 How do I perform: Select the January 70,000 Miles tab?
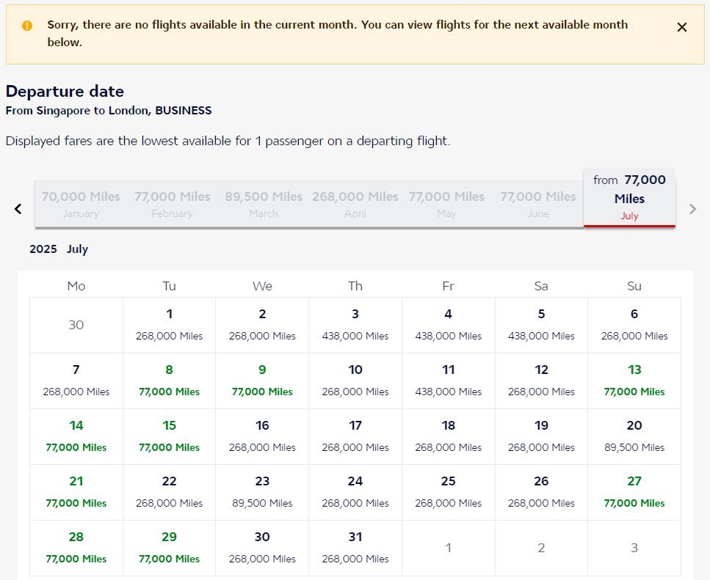click(81, 205)
